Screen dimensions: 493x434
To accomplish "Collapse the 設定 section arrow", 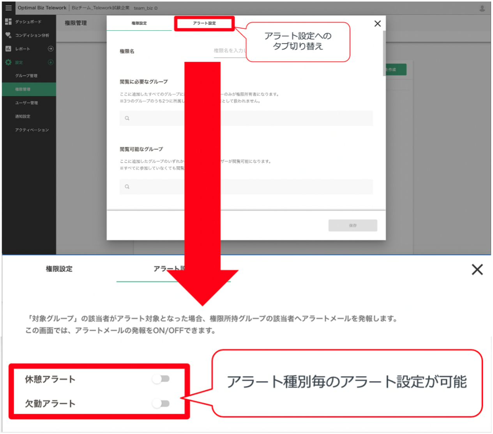I will click(x=51, y=62).
